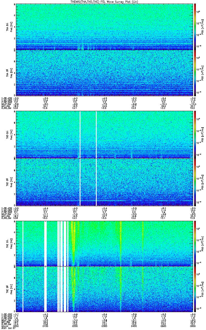This screenshot has height=330, width=206.
Task: Click the hhmm time axis label
Action: [4, 326]
